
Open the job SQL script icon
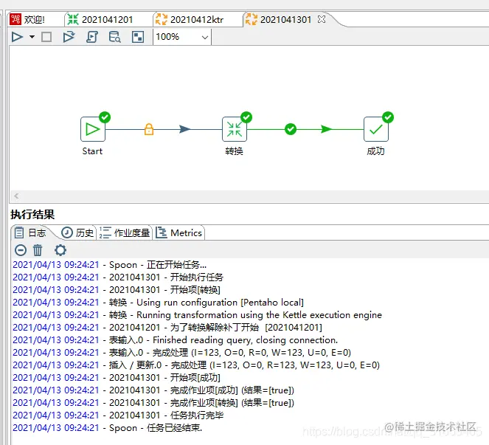tap(92, 37)
